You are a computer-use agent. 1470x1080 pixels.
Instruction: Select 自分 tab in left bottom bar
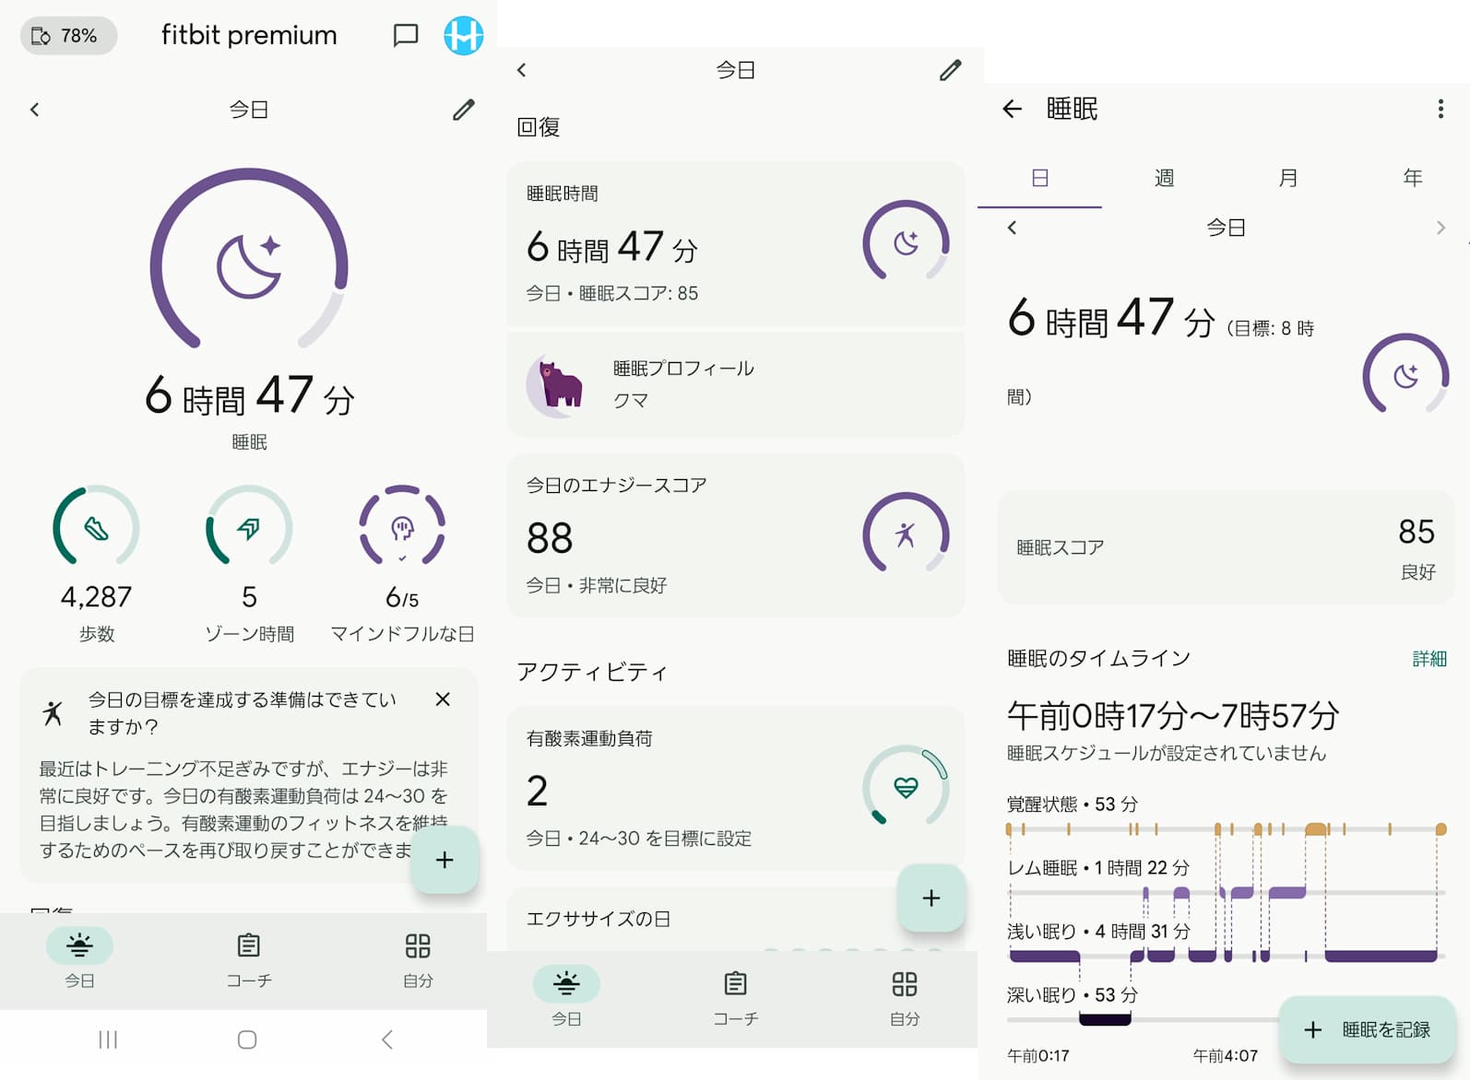(x=418, y=959)
